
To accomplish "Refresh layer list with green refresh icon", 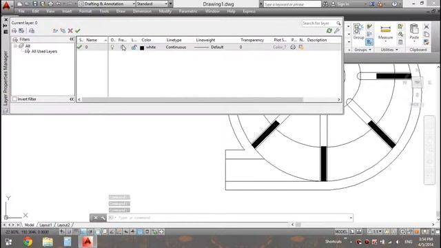I will point(329,31).
